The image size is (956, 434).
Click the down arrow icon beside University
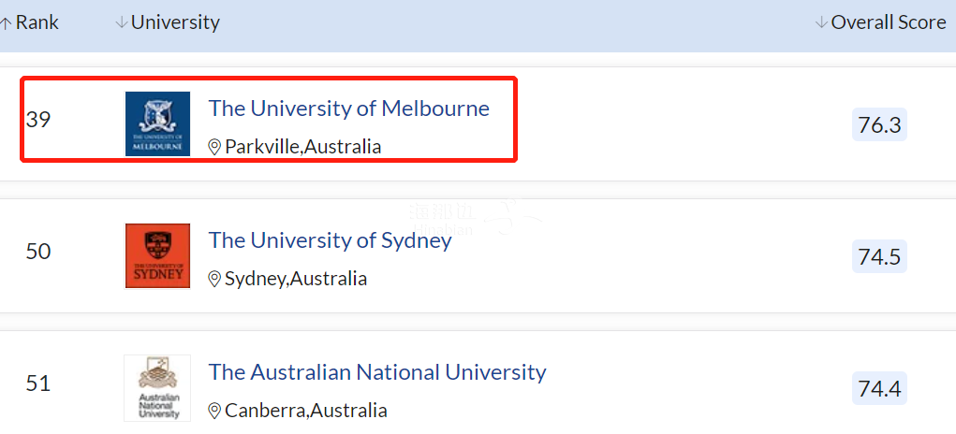pyautogui.click(x=121, y=22)
